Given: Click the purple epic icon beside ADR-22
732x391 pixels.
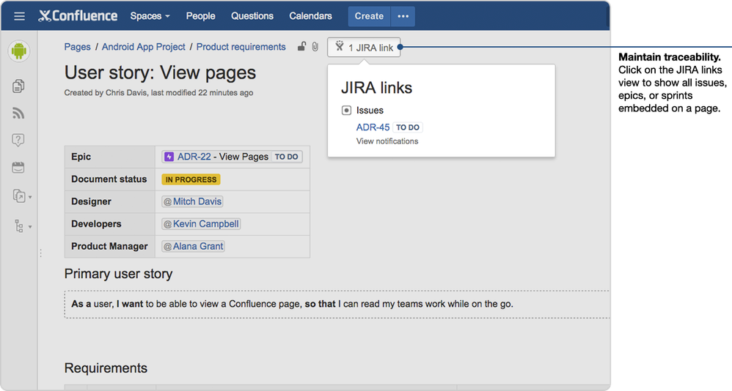Looking at the screenshot, I should [x=169, y=157].
